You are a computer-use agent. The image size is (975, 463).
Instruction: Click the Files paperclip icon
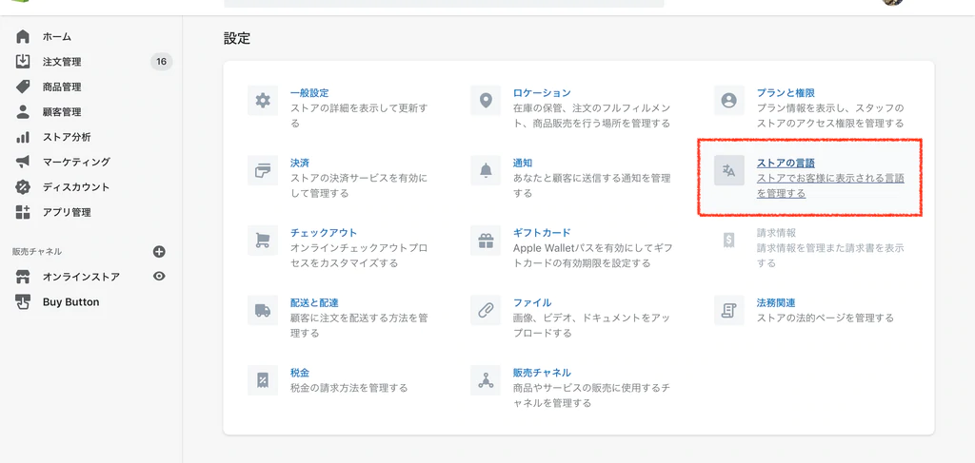pyautogui.click(x=486, y=310)
